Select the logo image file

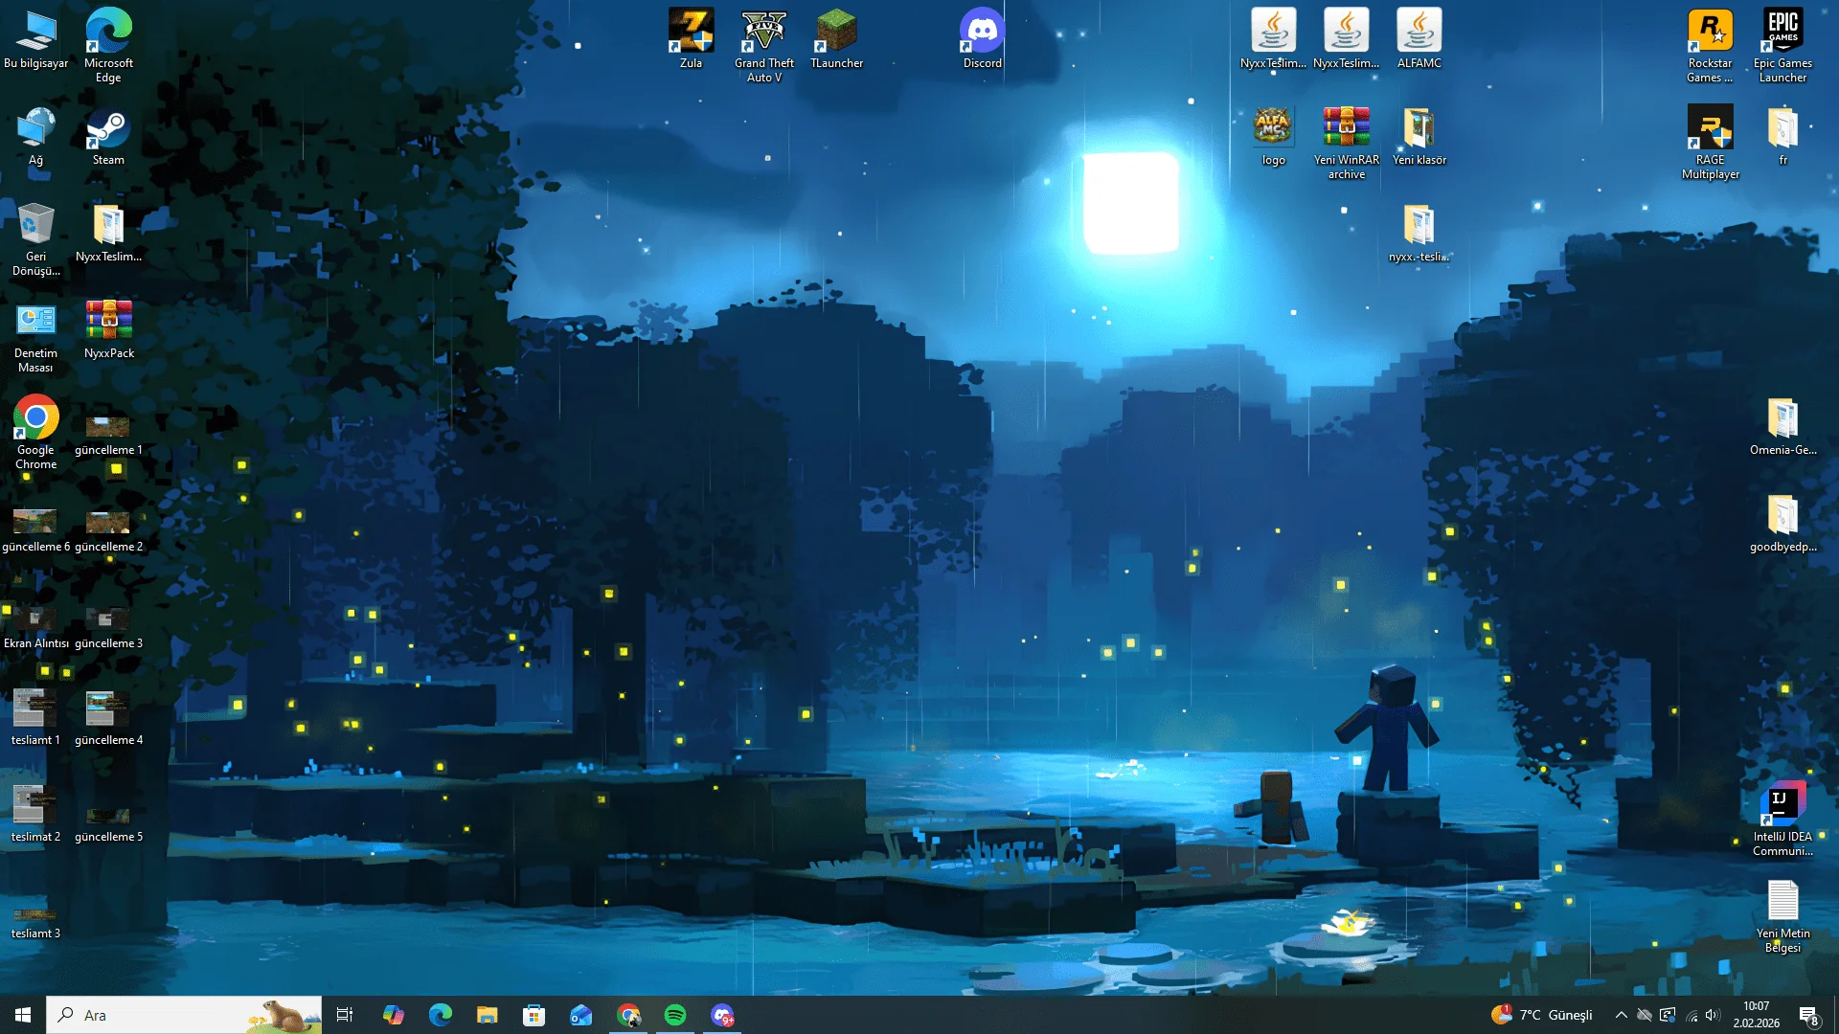point(1273,136)
